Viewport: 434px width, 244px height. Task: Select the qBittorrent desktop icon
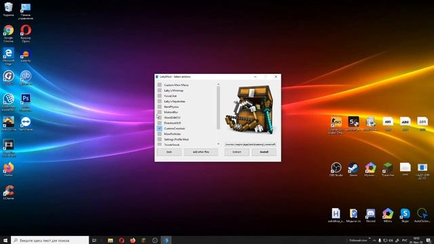pos(26,78)
